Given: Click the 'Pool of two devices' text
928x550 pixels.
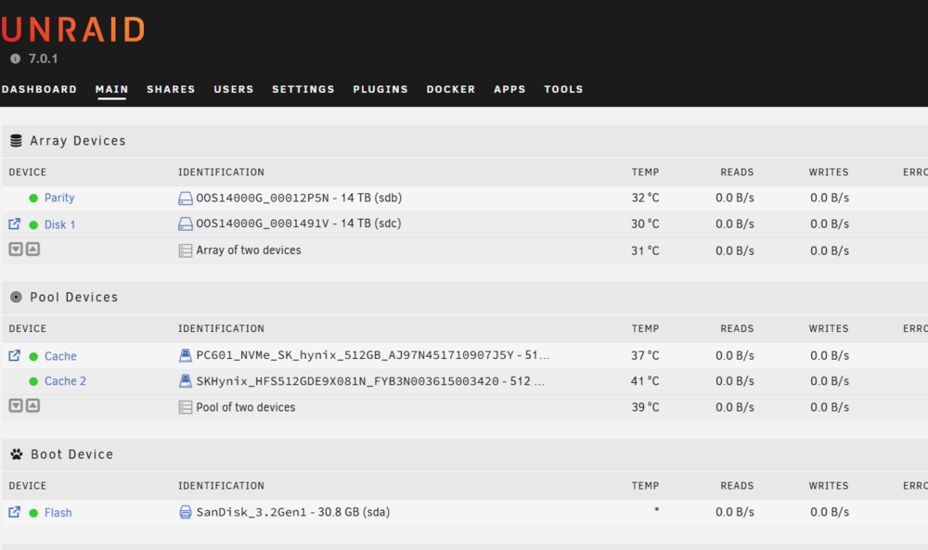Looking at the screenshot, I should [x=246, y=407].
